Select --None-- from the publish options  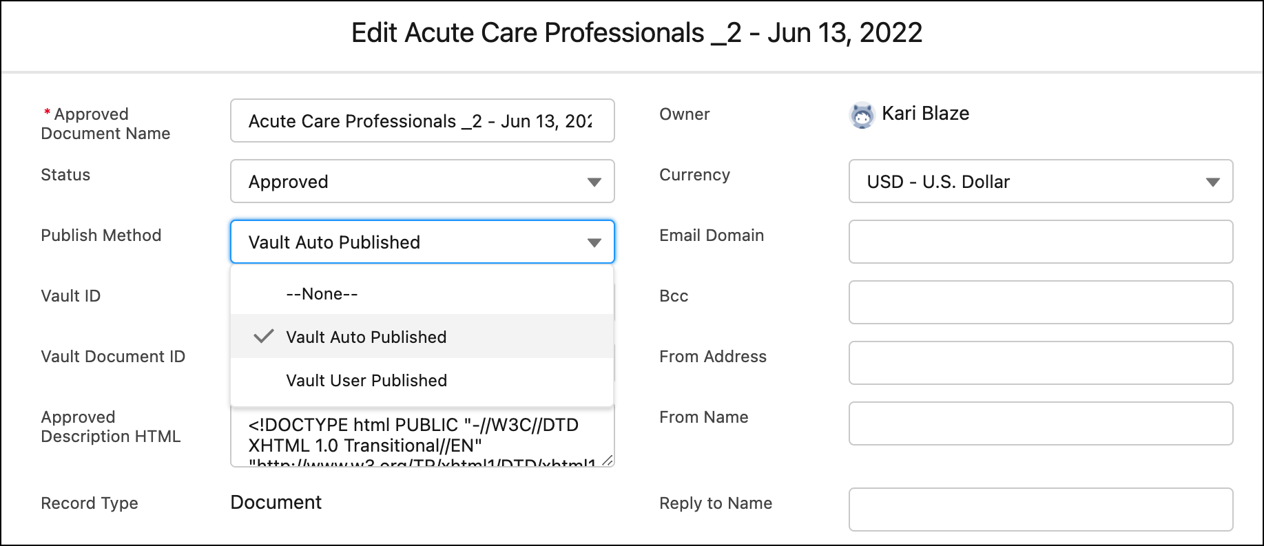coord(322,294)
